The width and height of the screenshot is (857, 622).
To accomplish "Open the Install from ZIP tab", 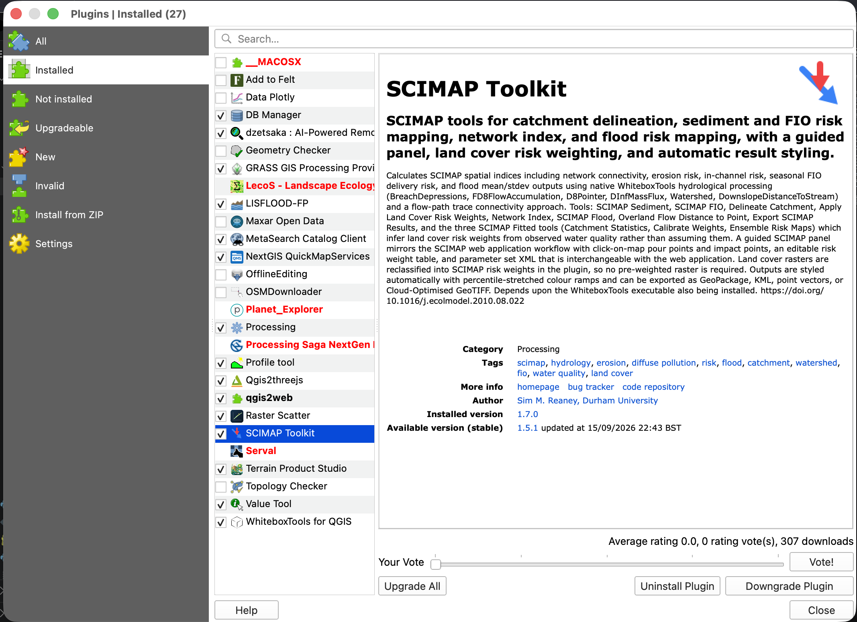I will pyautogui.click(x=106, y=215).
